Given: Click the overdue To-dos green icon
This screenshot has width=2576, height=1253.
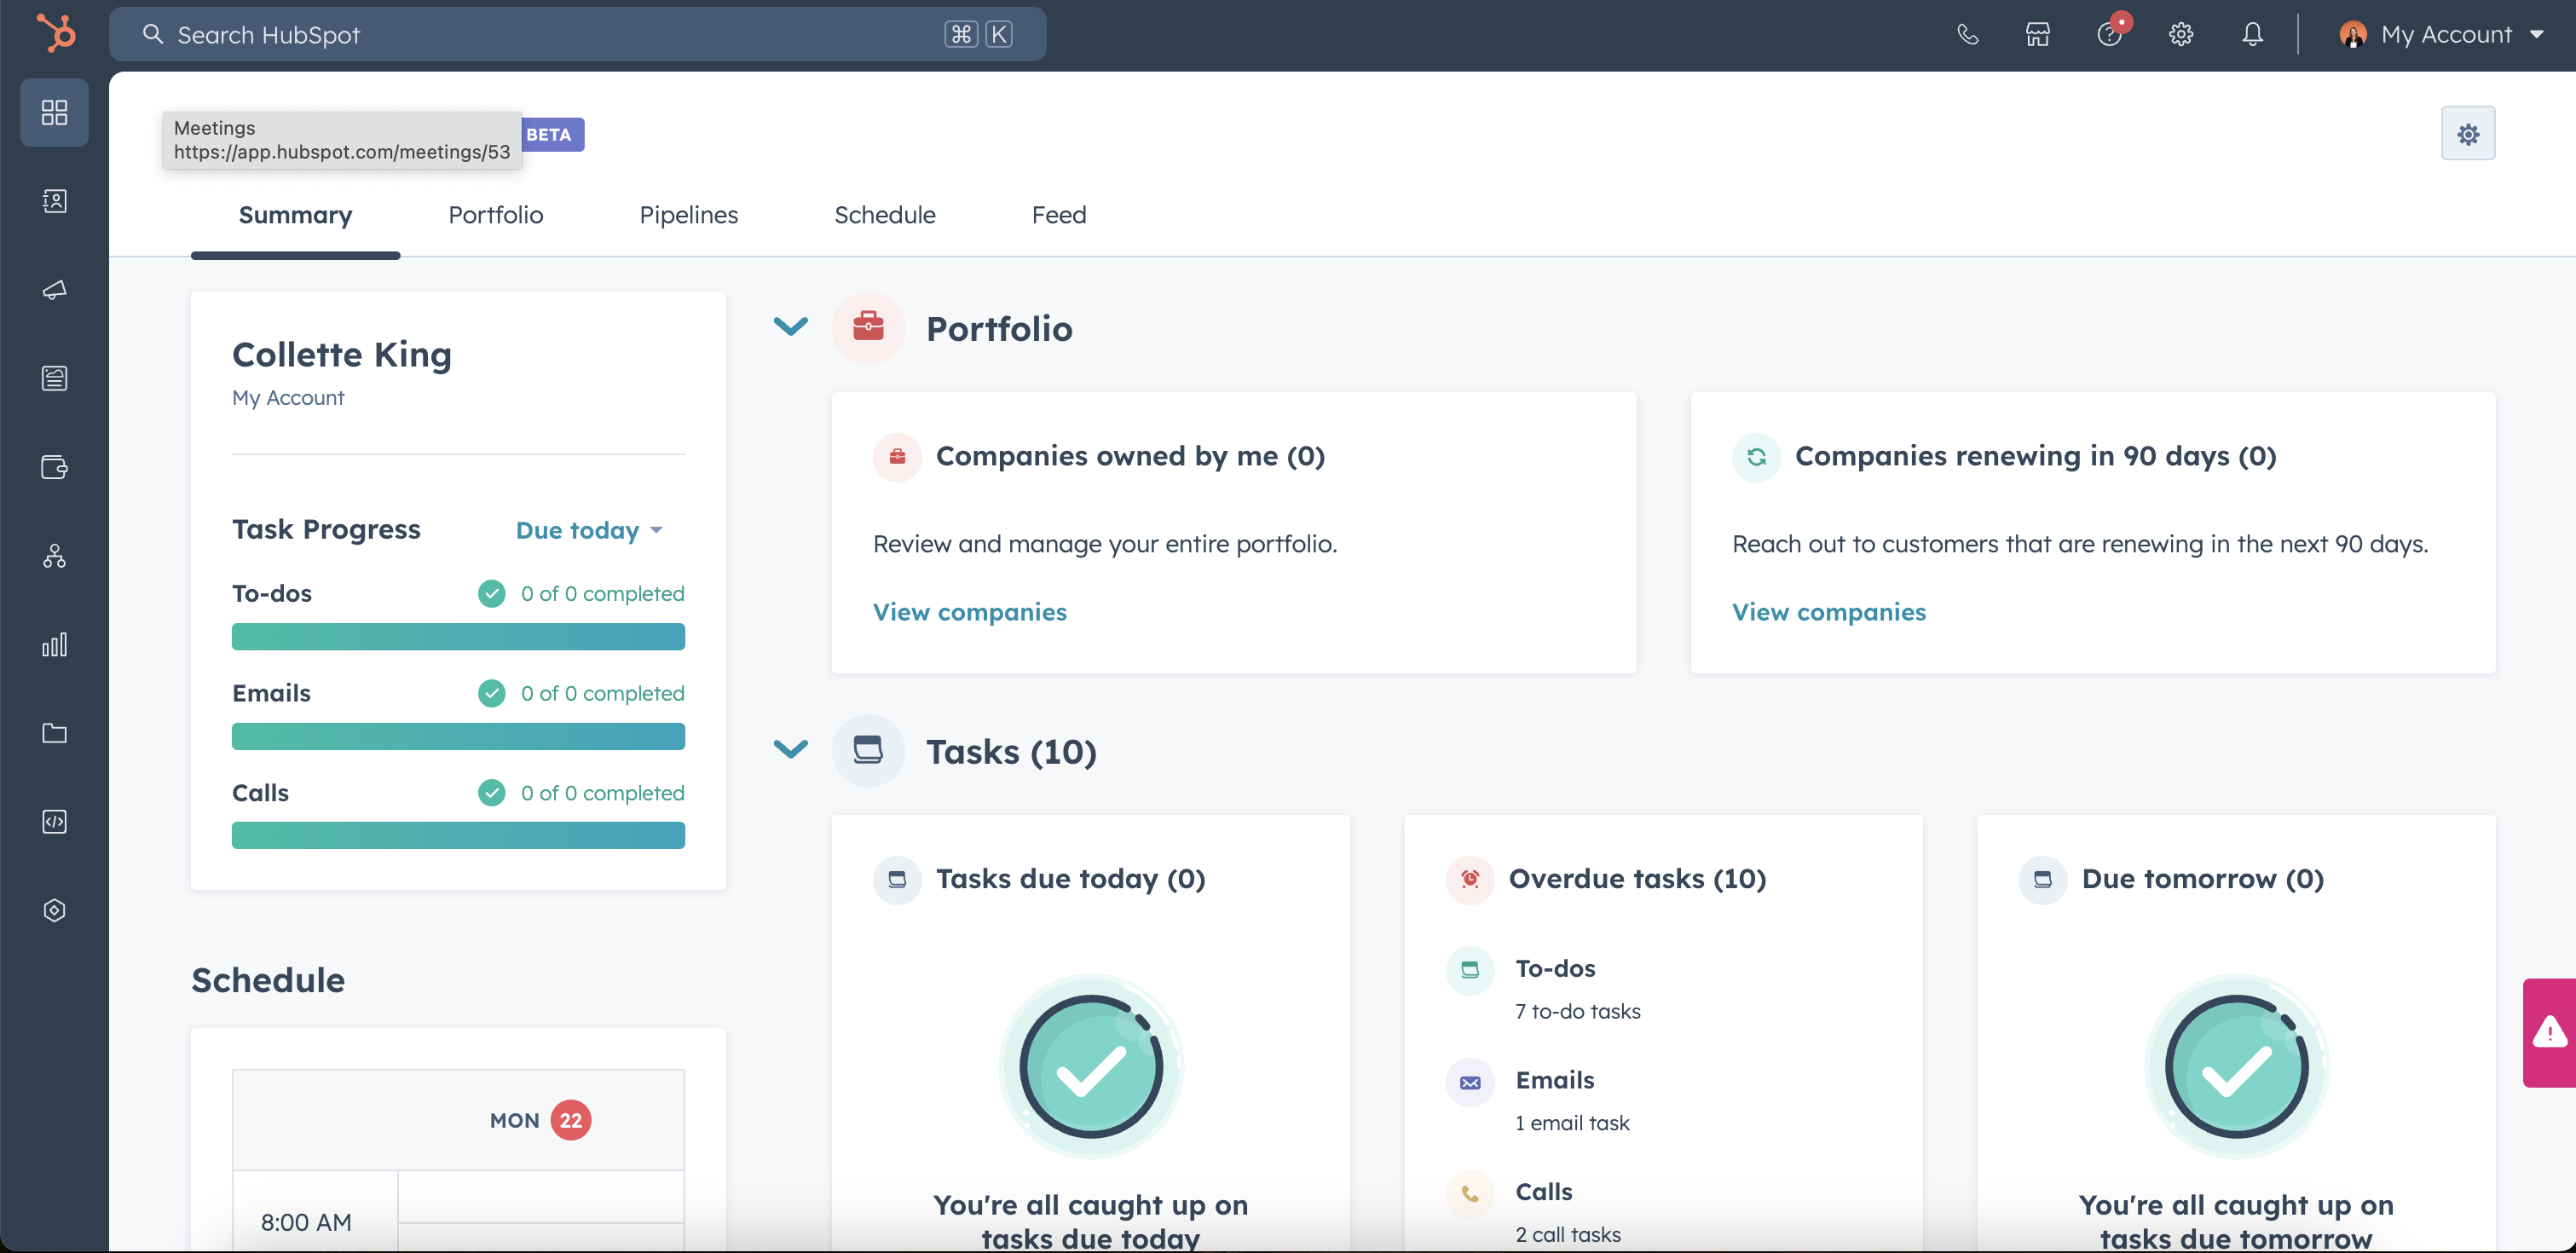Looking at the screenshot, I should point(1470,969).
